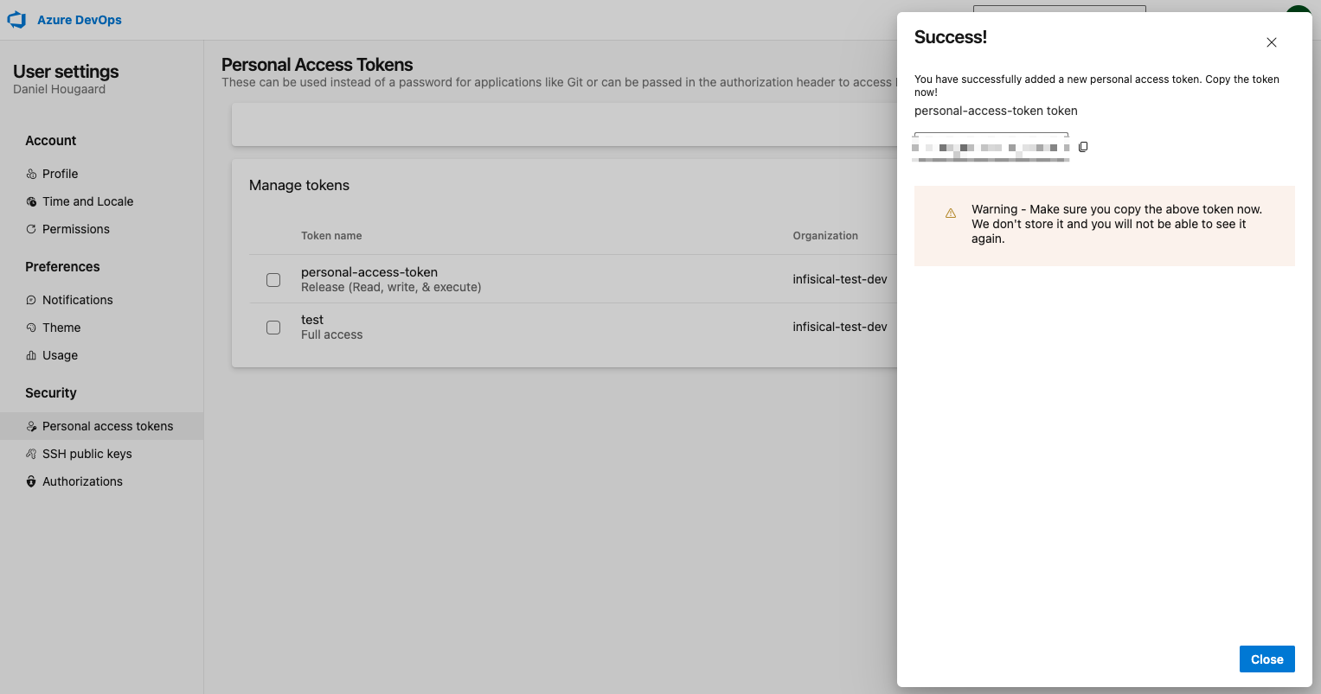
Task: Click the Preferences section heading
Action: [62, 267]
